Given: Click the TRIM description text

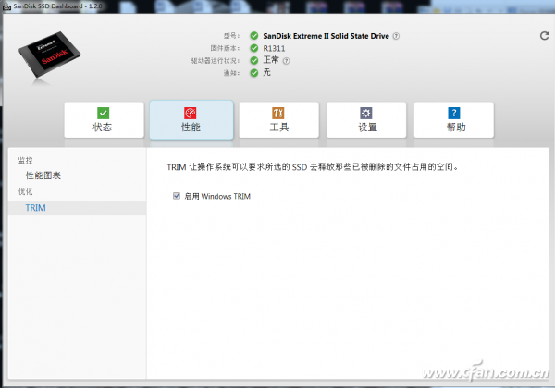Looking at the screenshot, I should (x=313, y=167).
